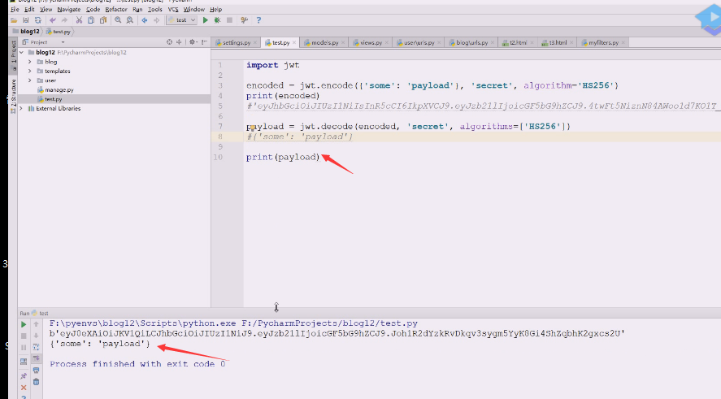This screenshot has width=721, height=399.
Task: Click the Run panel Pause output icon
Action: pyautogui.click(x=24, y=348)
